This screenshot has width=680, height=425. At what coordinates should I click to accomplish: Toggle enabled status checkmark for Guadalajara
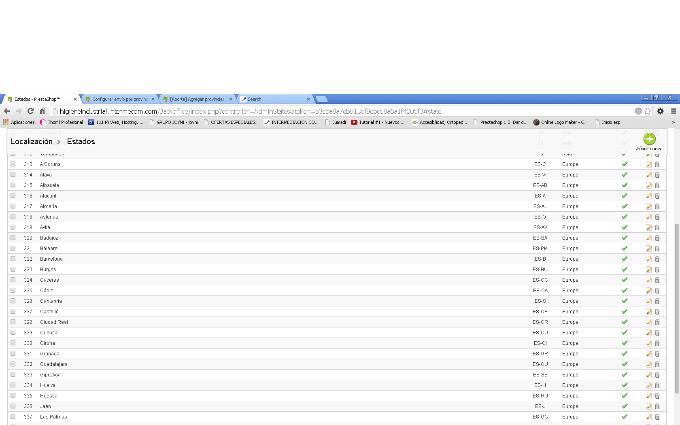coord(625,364)
